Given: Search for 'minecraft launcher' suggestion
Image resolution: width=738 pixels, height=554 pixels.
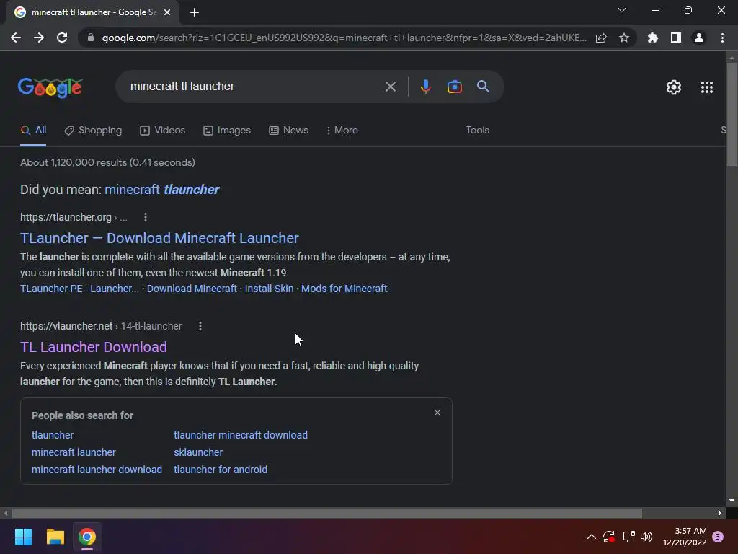Looking at the screenshot, I should coord(74,452).
